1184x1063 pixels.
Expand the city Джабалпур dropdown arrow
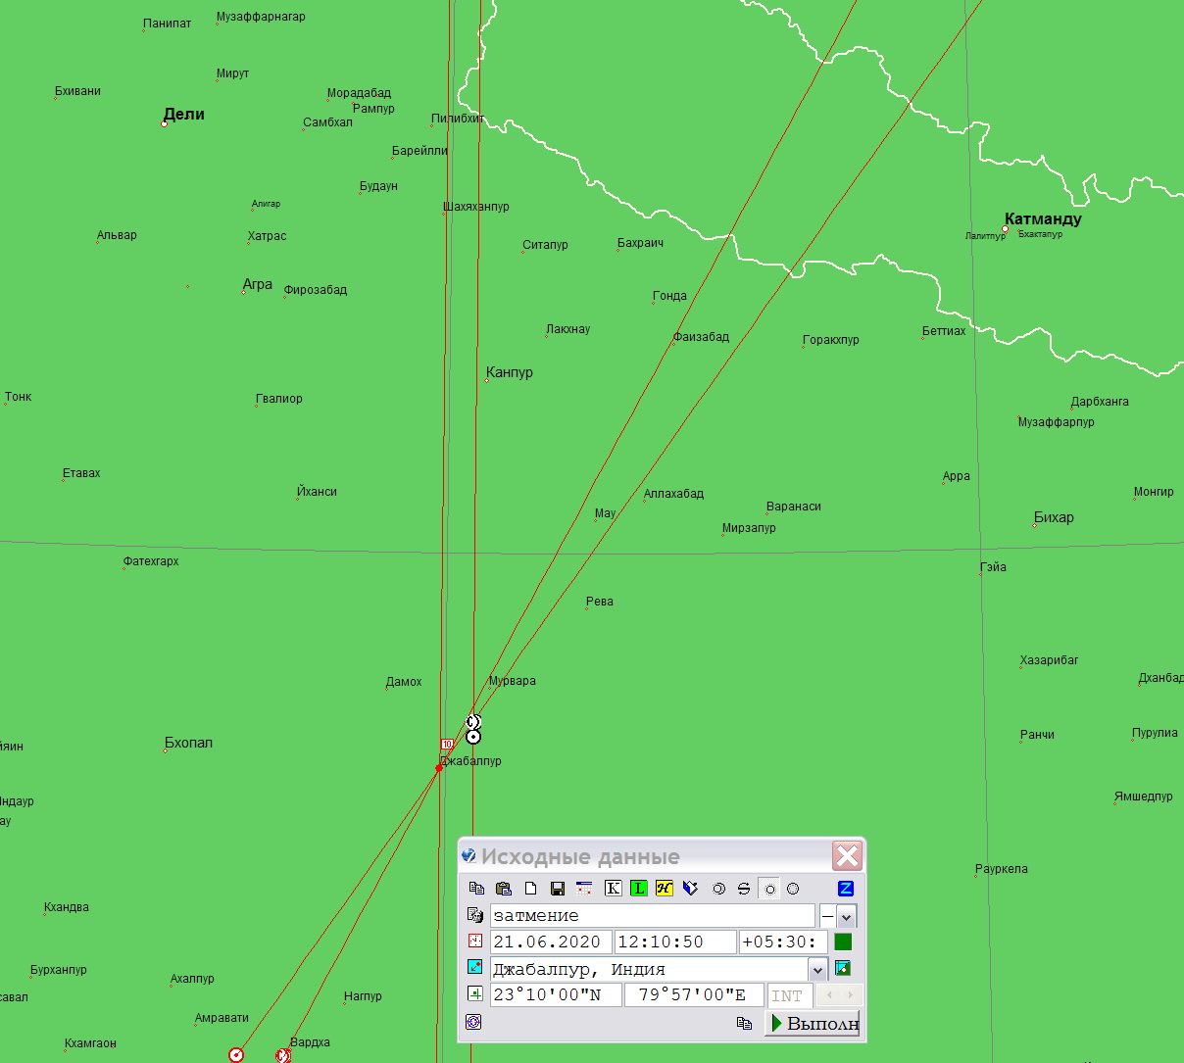pos(817,970)
